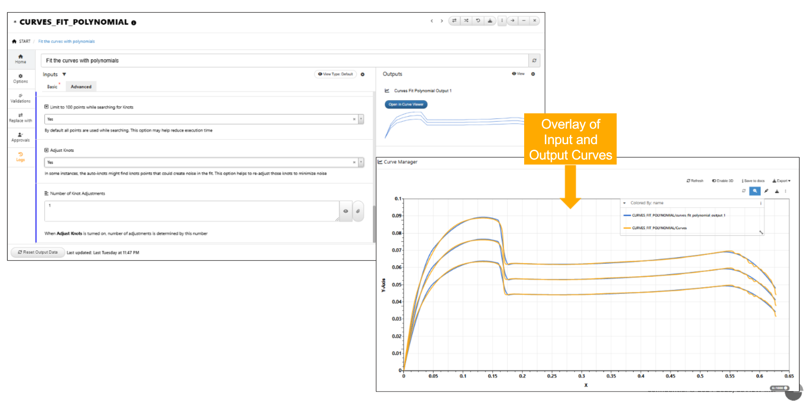The image size is (805, 401).
Task: Click the output curve thumbnail preview
Action: point(455,125)
